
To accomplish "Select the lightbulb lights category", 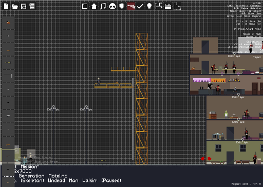I will [x=149, y=6].
